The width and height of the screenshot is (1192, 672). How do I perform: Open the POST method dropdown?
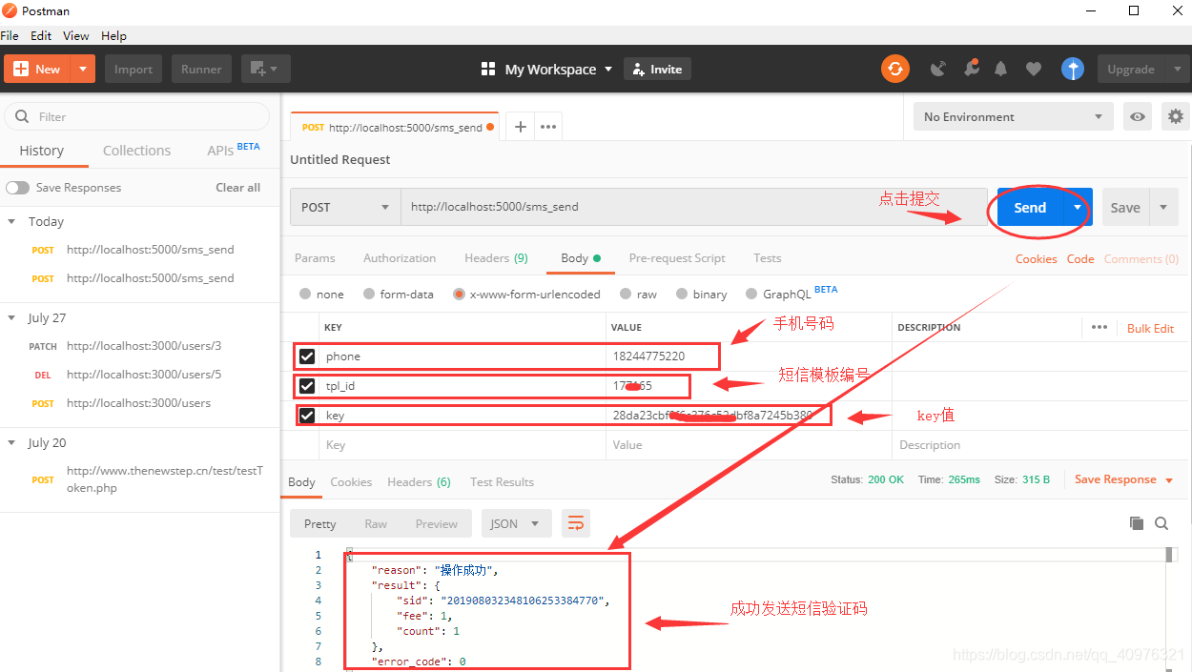(x=345, y=207)
